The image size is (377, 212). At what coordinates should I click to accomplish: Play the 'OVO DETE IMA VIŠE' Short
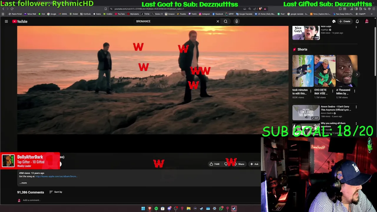coord(325,71)
